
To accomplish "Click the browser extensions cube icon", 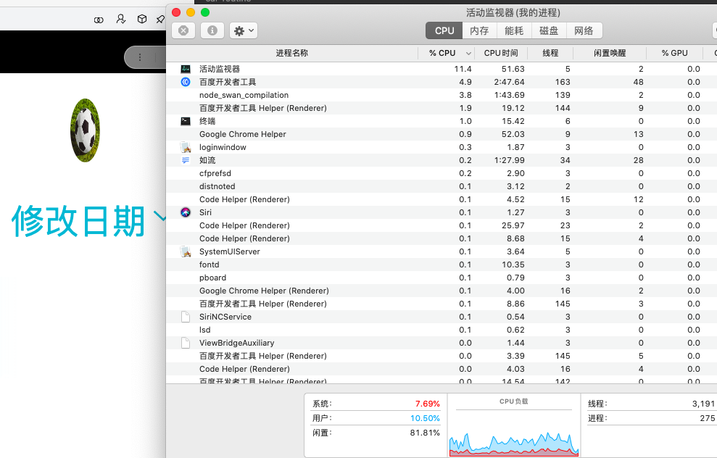I will point(142,19).
